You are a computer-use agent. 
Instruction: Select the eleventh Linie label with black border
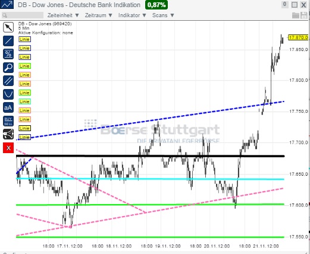click(24, 128)
